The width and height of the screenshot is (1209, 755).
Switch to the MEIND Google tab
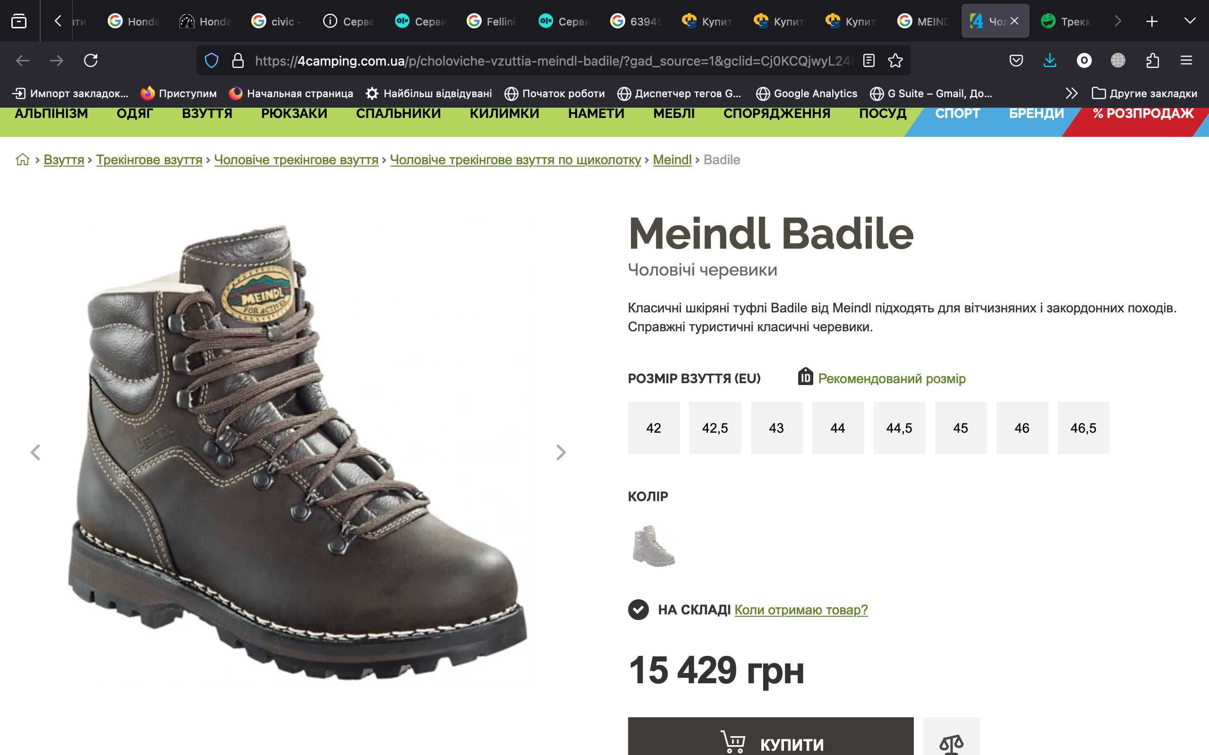click(923, 21)
